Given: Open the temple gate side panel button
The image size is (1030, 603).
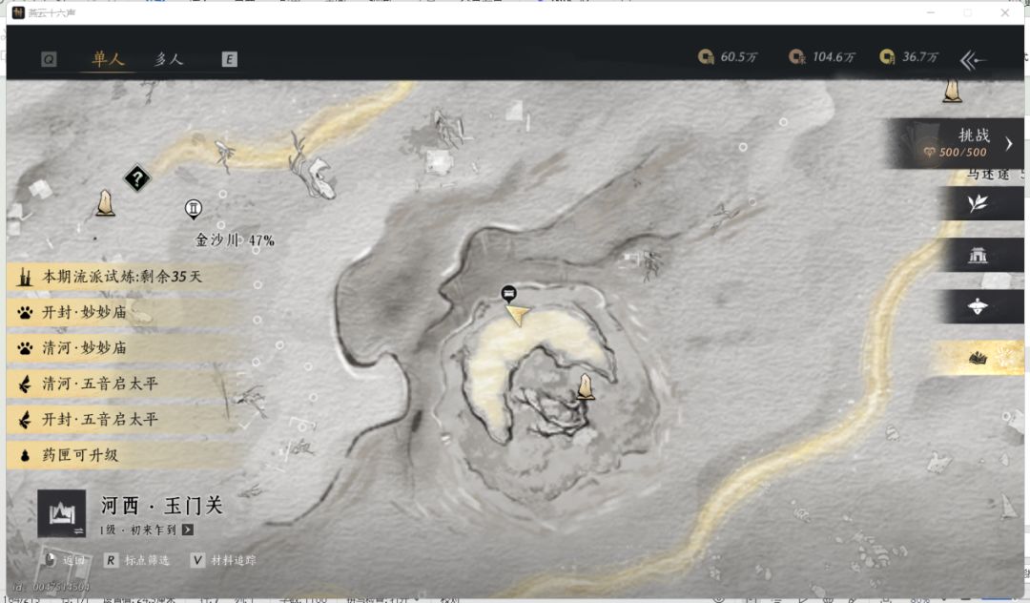Looking at the screenshot, I should click(978, 255).
